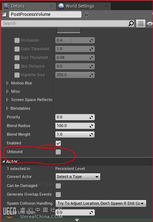Click the search magnifier icon
Screen dimensions: 153x222
point(131,23)
